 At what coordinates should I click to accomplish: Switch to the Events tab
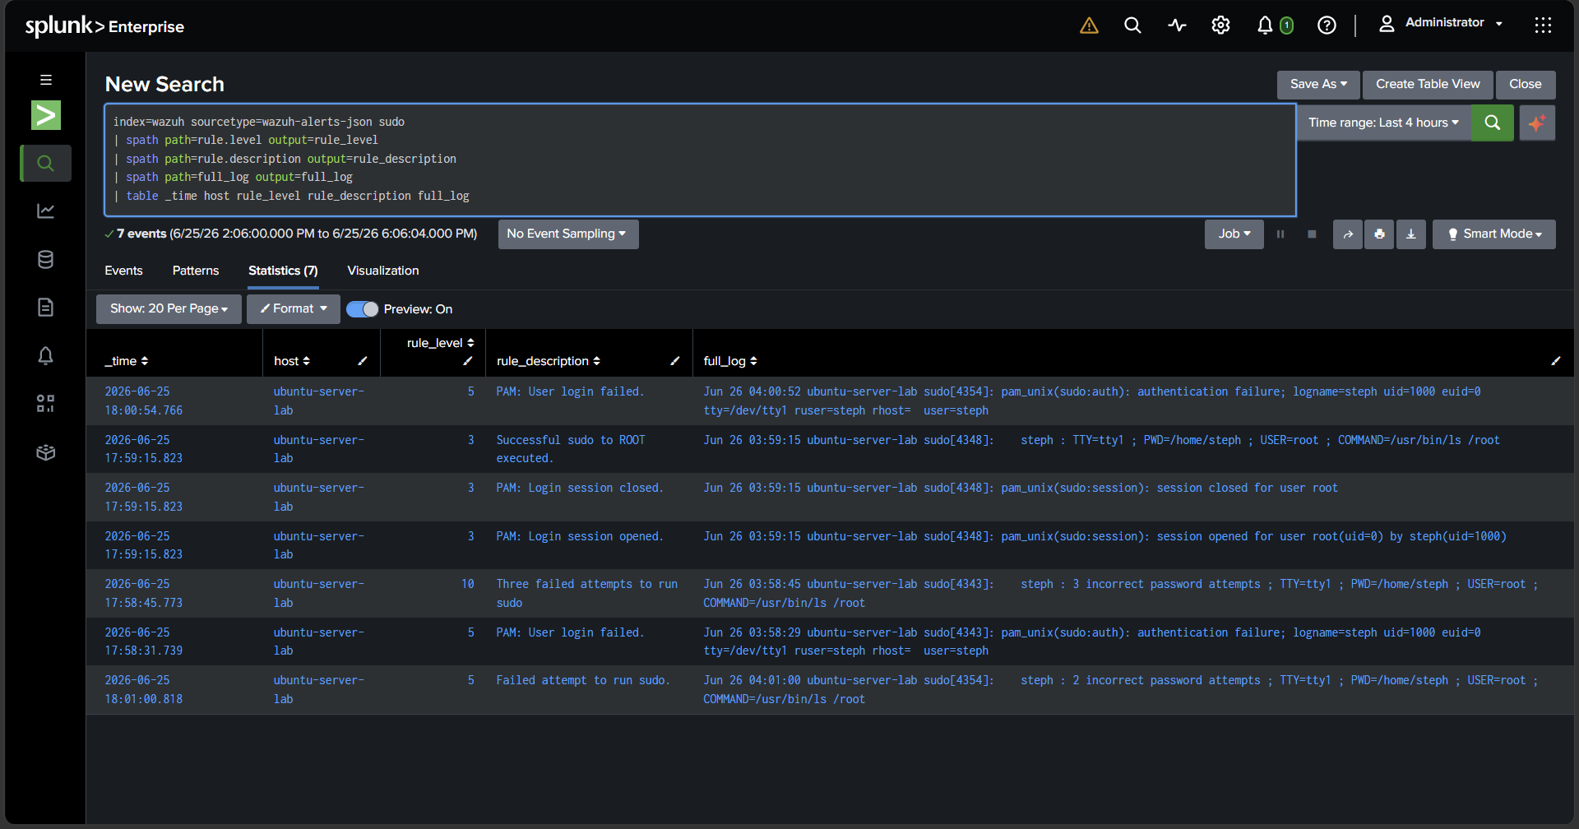point(123,271)
